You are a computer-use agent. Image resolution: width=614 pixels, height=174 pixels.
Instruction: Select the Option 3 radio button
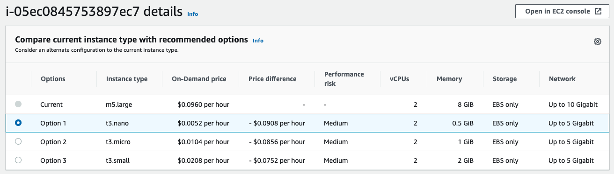pos(18,160)
